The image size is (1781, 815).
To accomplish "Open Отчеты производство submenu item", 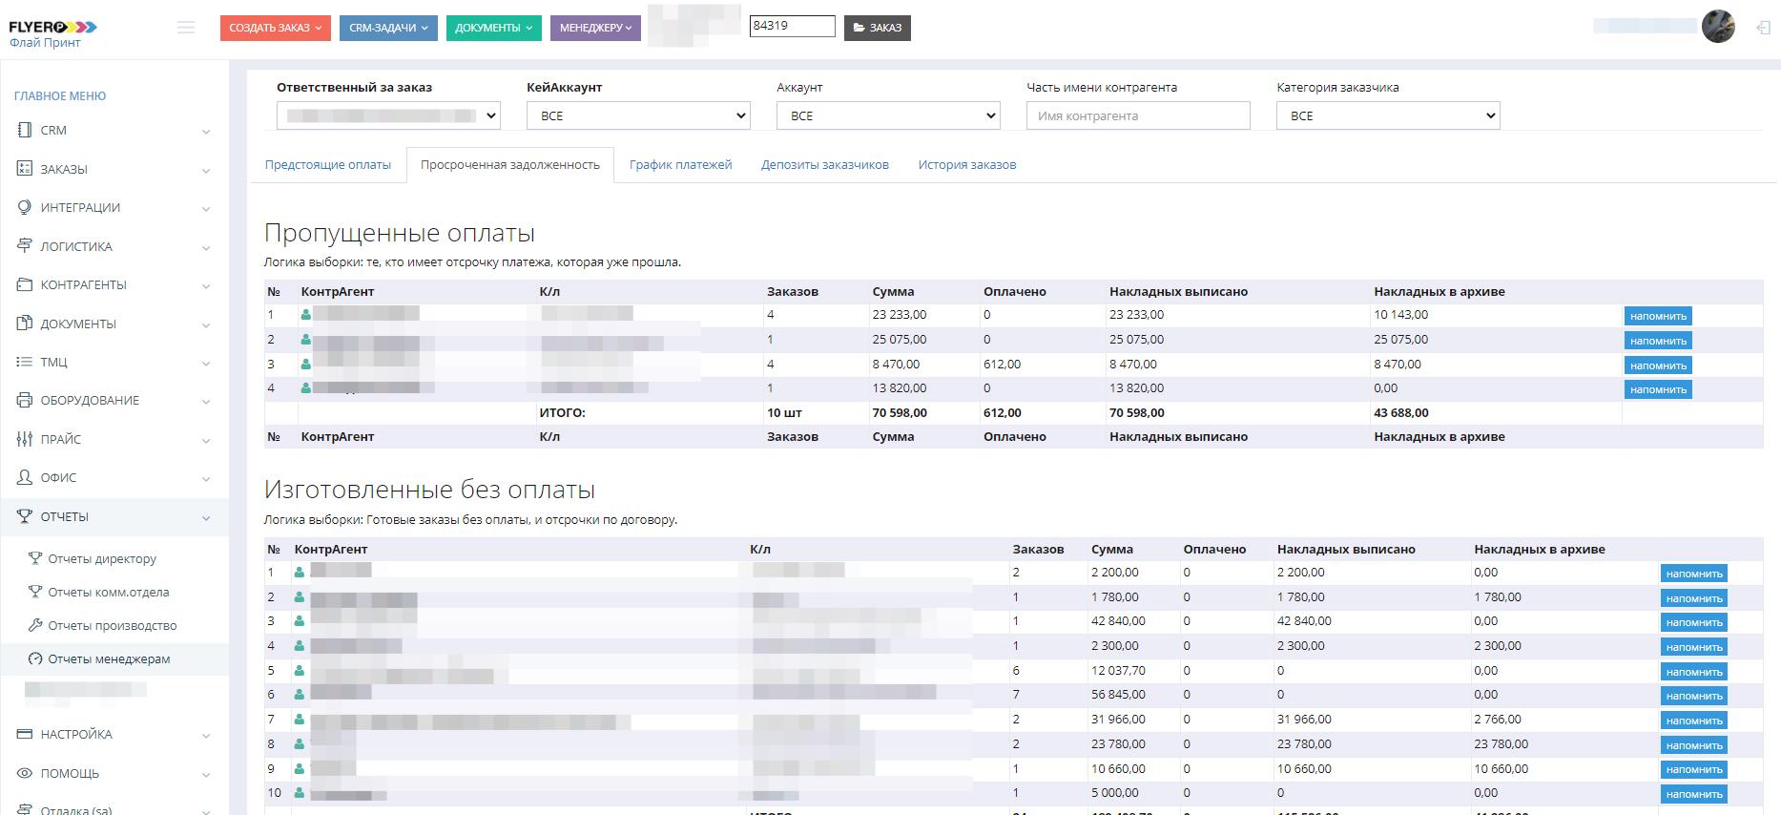I will click(x=113, y=625).
